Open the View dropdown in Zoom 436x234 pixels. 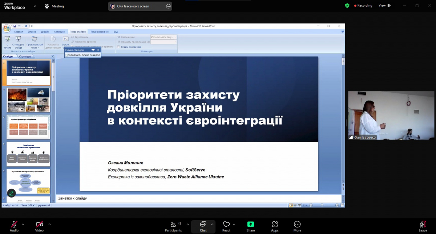[385, 5]
